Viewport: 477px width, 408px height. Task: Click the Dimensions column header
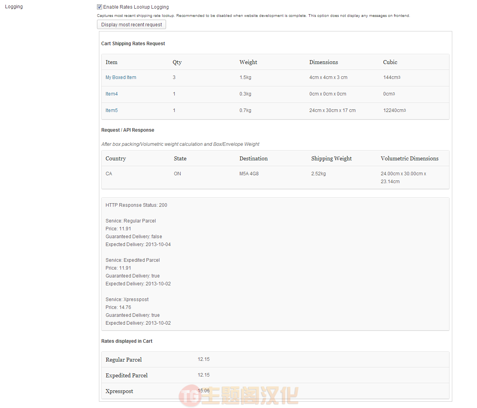pyautogui.click(x=323, y=62)
